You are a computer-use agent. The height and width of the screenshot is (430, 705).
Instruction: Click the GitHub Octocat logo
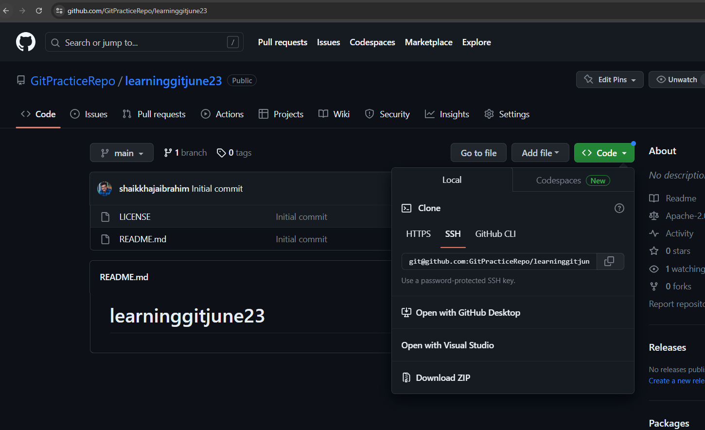(26, 42)
